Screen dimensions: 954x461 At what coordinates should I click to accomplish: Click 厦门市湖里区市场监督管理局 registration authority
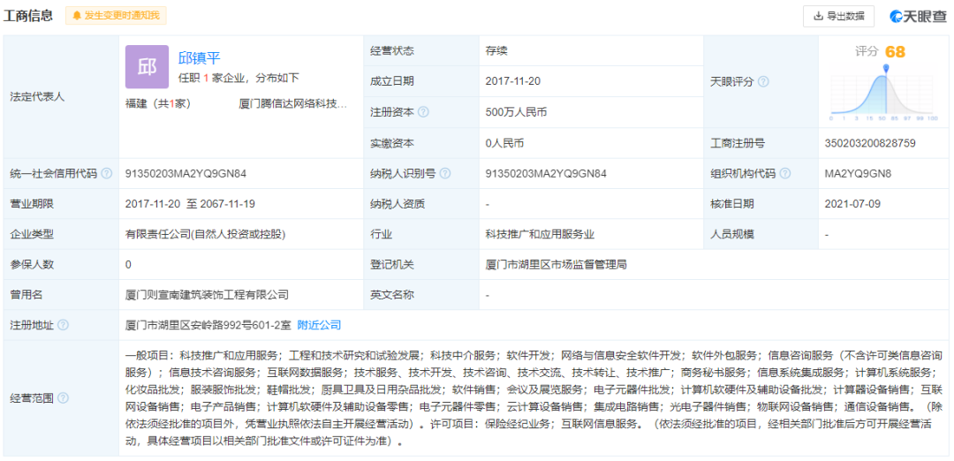coord(556,265)
